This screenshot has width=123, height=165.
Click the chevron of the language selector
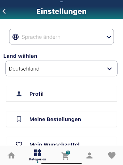click(x=109, y=37)
